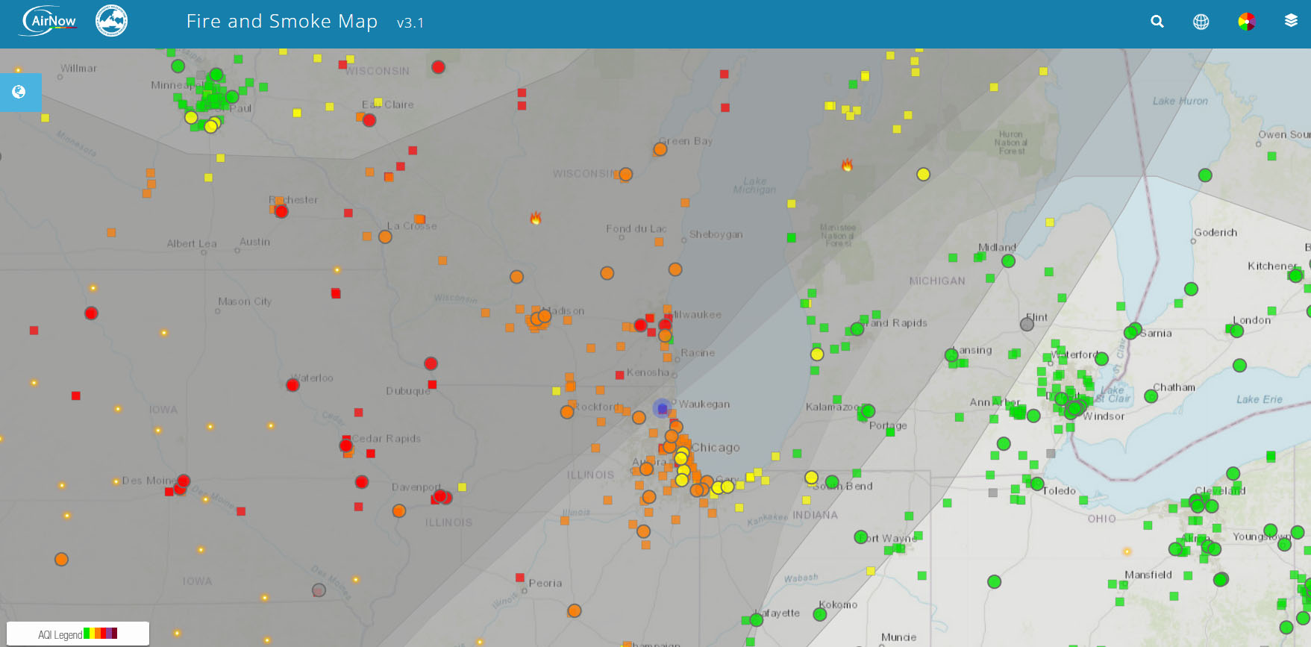Open the map layers stack icon

point(1291,22)
